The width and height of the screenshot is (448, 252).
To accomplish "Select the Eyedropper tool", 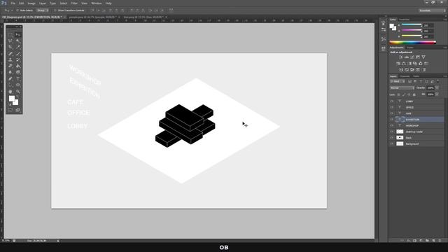I will (18, 47).
